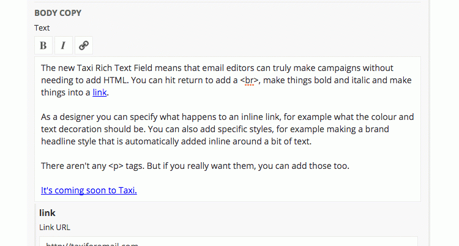Toggle bold formatting in the toolbar
Image resolution: width=459 pixels, height=246 pixels.
pyautogui.click(x=43, y=45)
